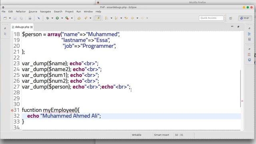Expand the Next Annotation dropdown arrow
256x144 pixels.
[x=111, y=18]
